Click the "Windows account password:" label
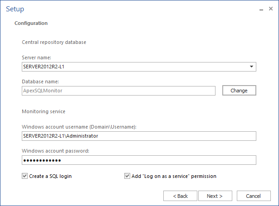This screenshot has height=206, width=279. point(55,151)
